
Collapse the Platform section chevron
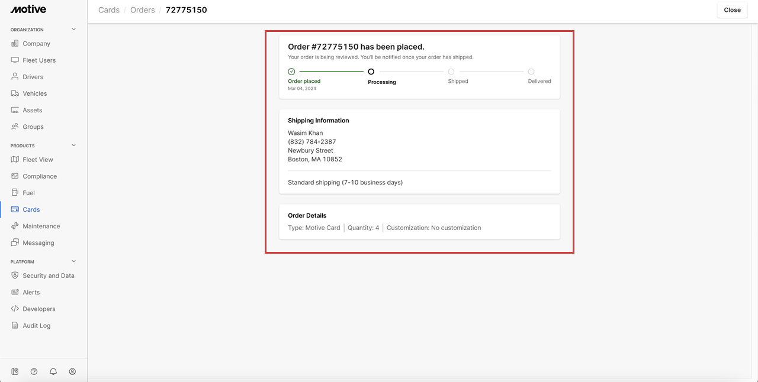[x=74, y=261]
